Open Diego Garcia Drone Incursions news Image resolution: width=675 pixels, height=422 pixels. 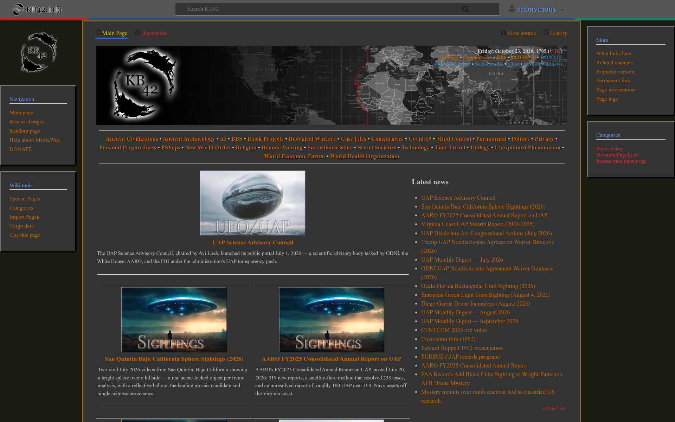coord(476,304)
